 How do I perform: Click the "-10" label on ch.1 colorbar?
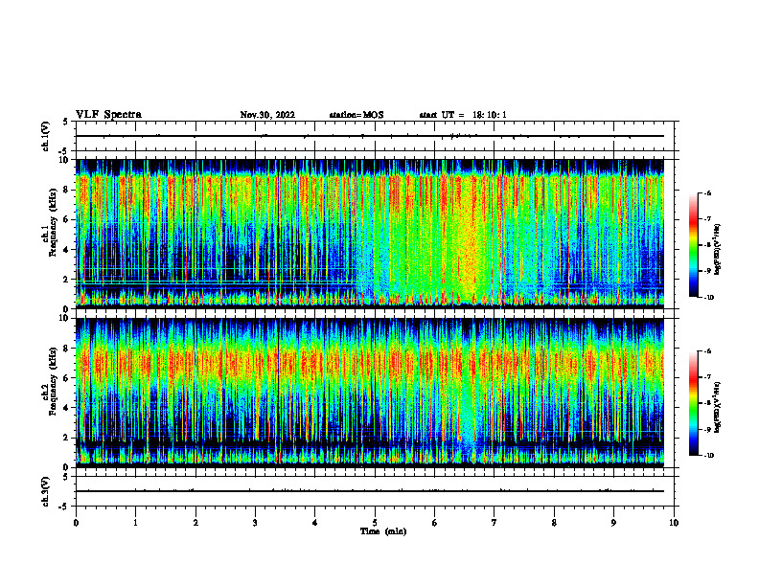(x=708, y=298)
